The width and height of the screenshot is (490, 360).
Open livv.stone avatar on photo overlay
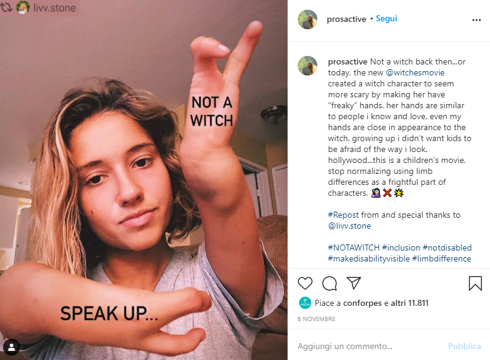tap(23, 7)
